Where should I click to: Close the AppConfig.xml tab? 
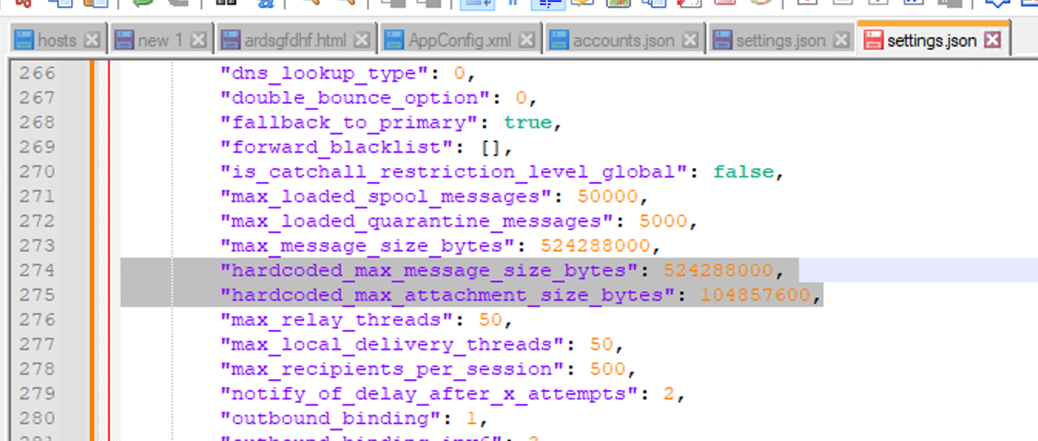pos(527,40)
